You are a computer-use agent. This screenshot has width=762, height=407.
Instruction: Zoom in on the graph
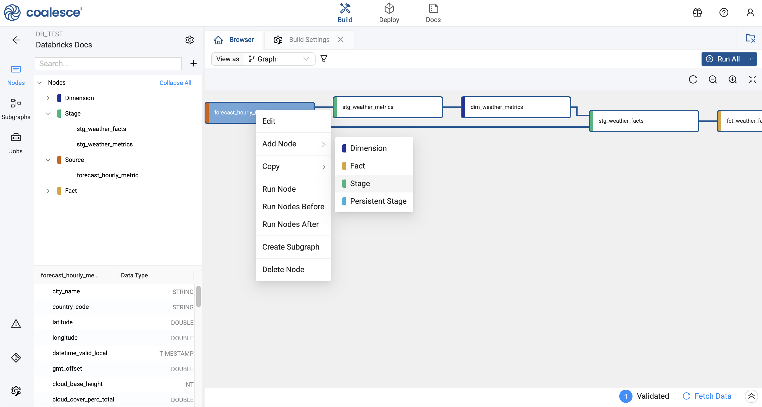pyautogui.click(x=732, y=79)
